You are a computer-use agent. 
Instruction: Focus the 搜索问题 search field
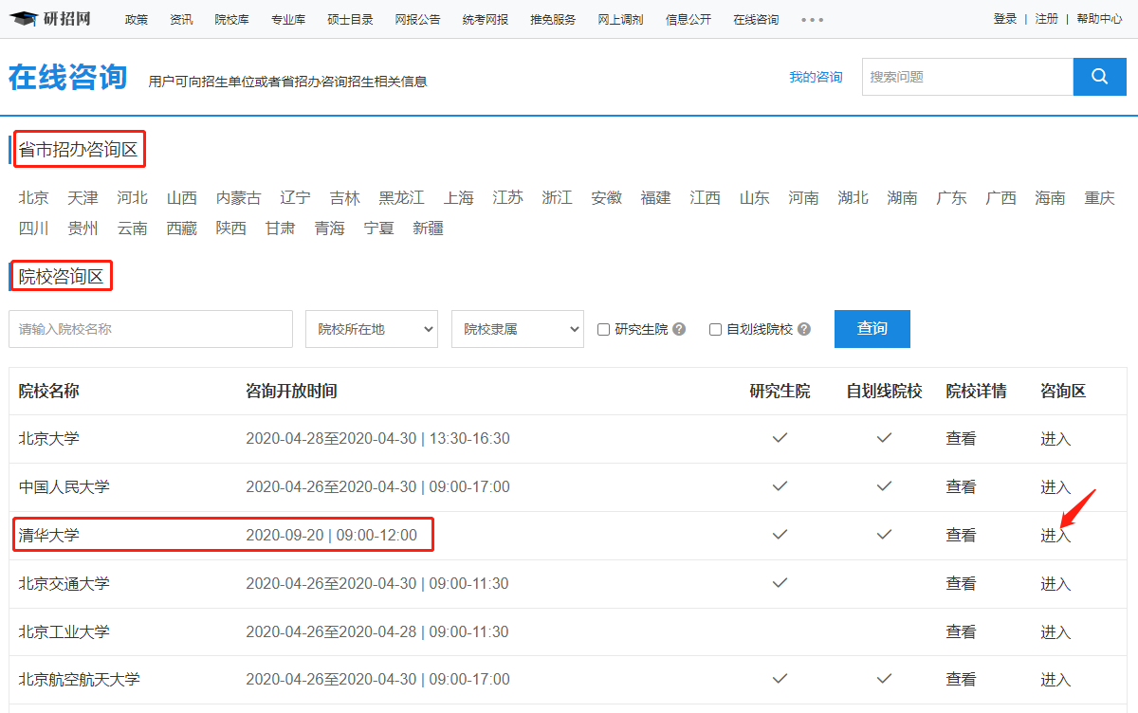click(x=966, y=77)
